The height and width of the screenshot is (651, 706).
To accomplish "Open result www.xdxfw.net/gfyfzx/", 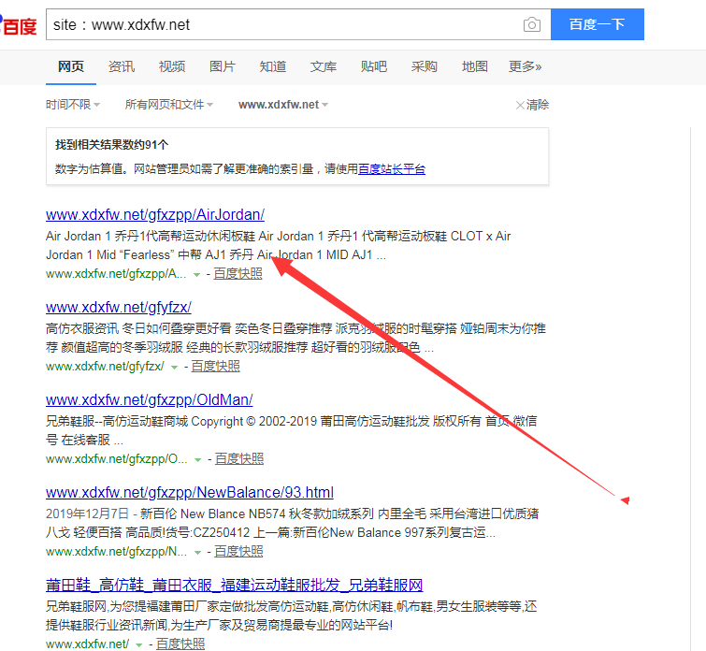I will tap(119, 307).
